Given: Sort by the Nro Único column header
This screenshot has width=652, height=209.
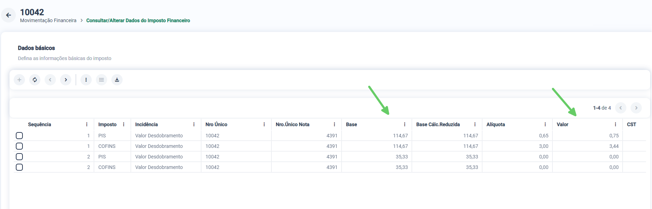Looking at the screenshot, I should click(x=216, y=124).
